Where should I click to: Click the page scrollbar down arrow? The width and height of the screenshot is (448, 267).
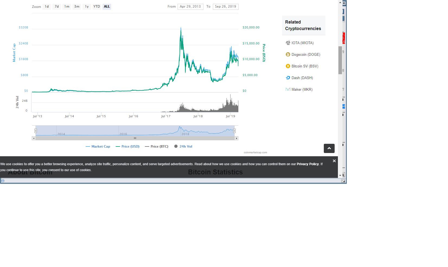coord(340,175)
